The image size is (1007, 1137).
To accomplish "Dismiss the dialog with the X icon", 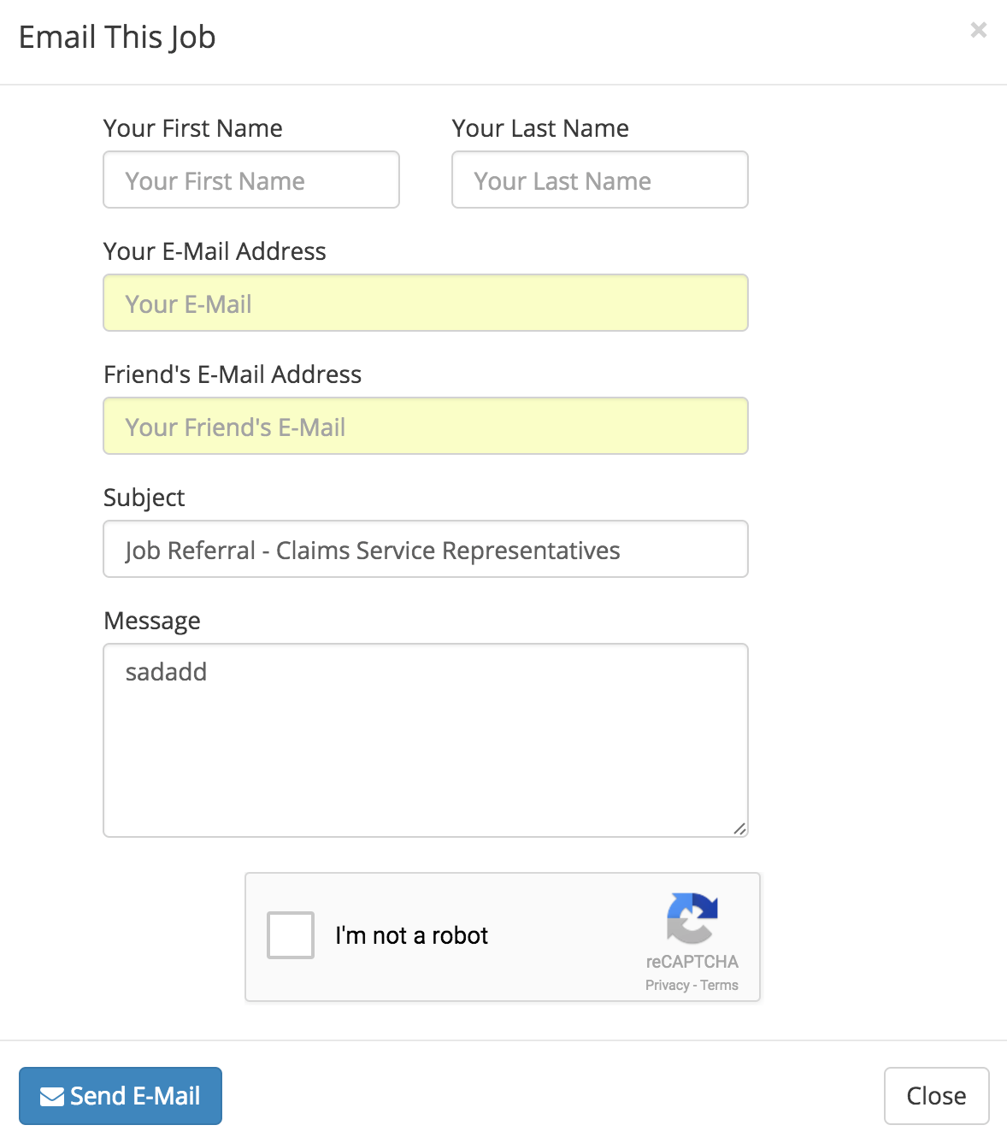I will (979, 31).
